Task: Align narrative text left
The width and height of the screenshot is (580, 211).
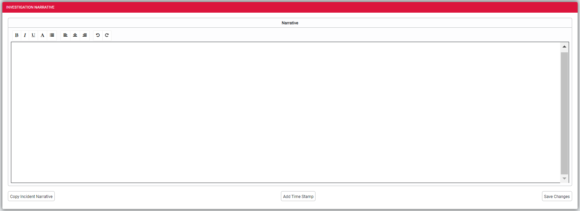Action: click(65, 35)
